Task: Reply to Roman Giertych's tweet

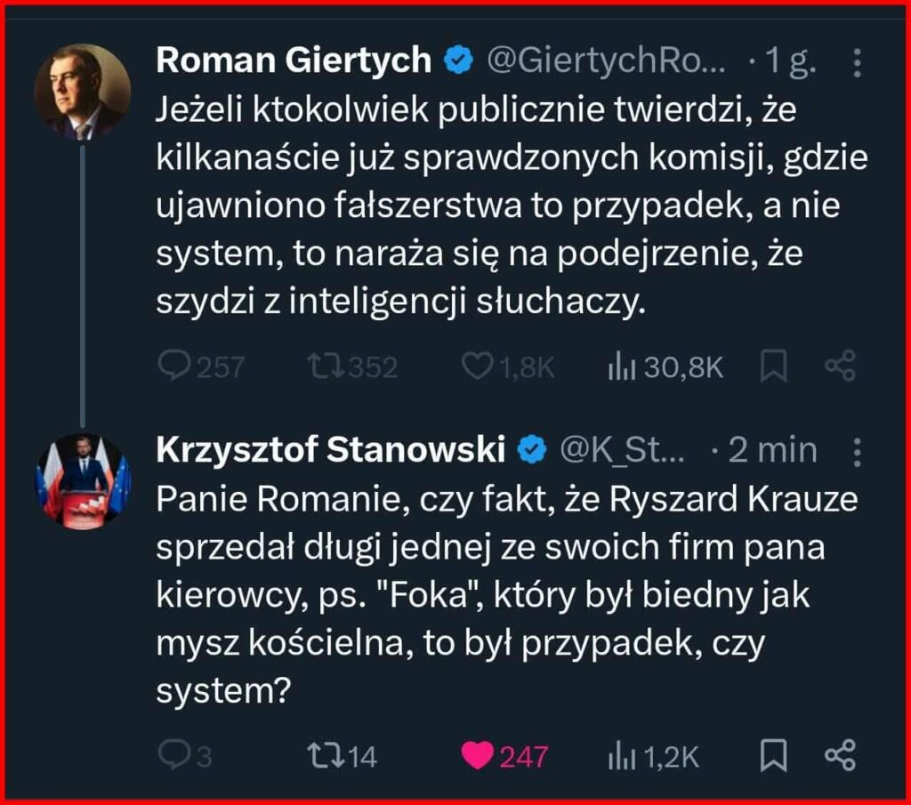Action: [x=178, y=365]
